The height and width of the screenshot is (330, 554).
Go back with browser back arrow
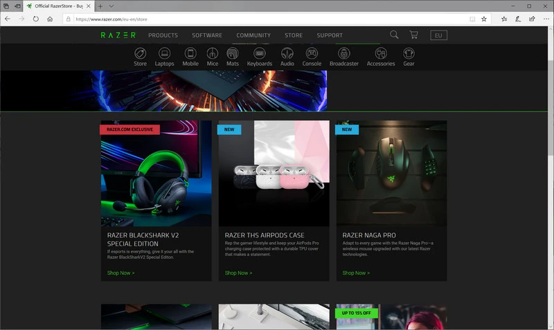click(8, 19)
